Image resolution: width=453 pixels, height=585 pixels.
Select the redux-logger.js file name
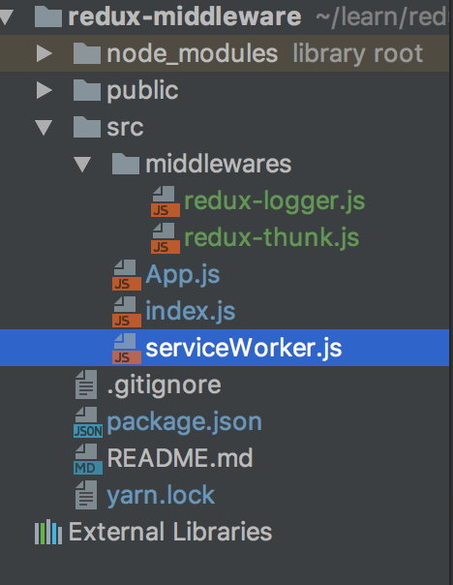point(274,202)
